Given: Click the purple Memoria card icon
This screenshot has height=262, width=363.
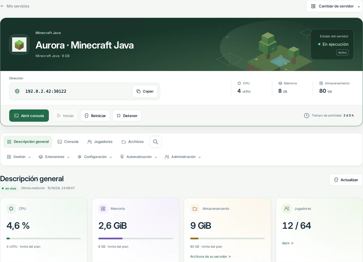Looking at the screenshot, I should coord(103,209).
